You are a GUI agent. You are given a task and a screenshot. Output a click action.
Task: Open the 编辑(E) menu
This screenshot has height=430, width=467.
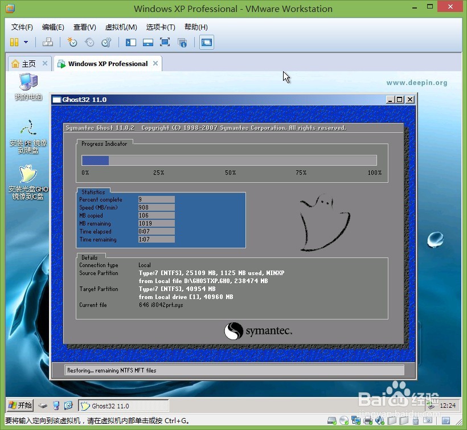53,27
